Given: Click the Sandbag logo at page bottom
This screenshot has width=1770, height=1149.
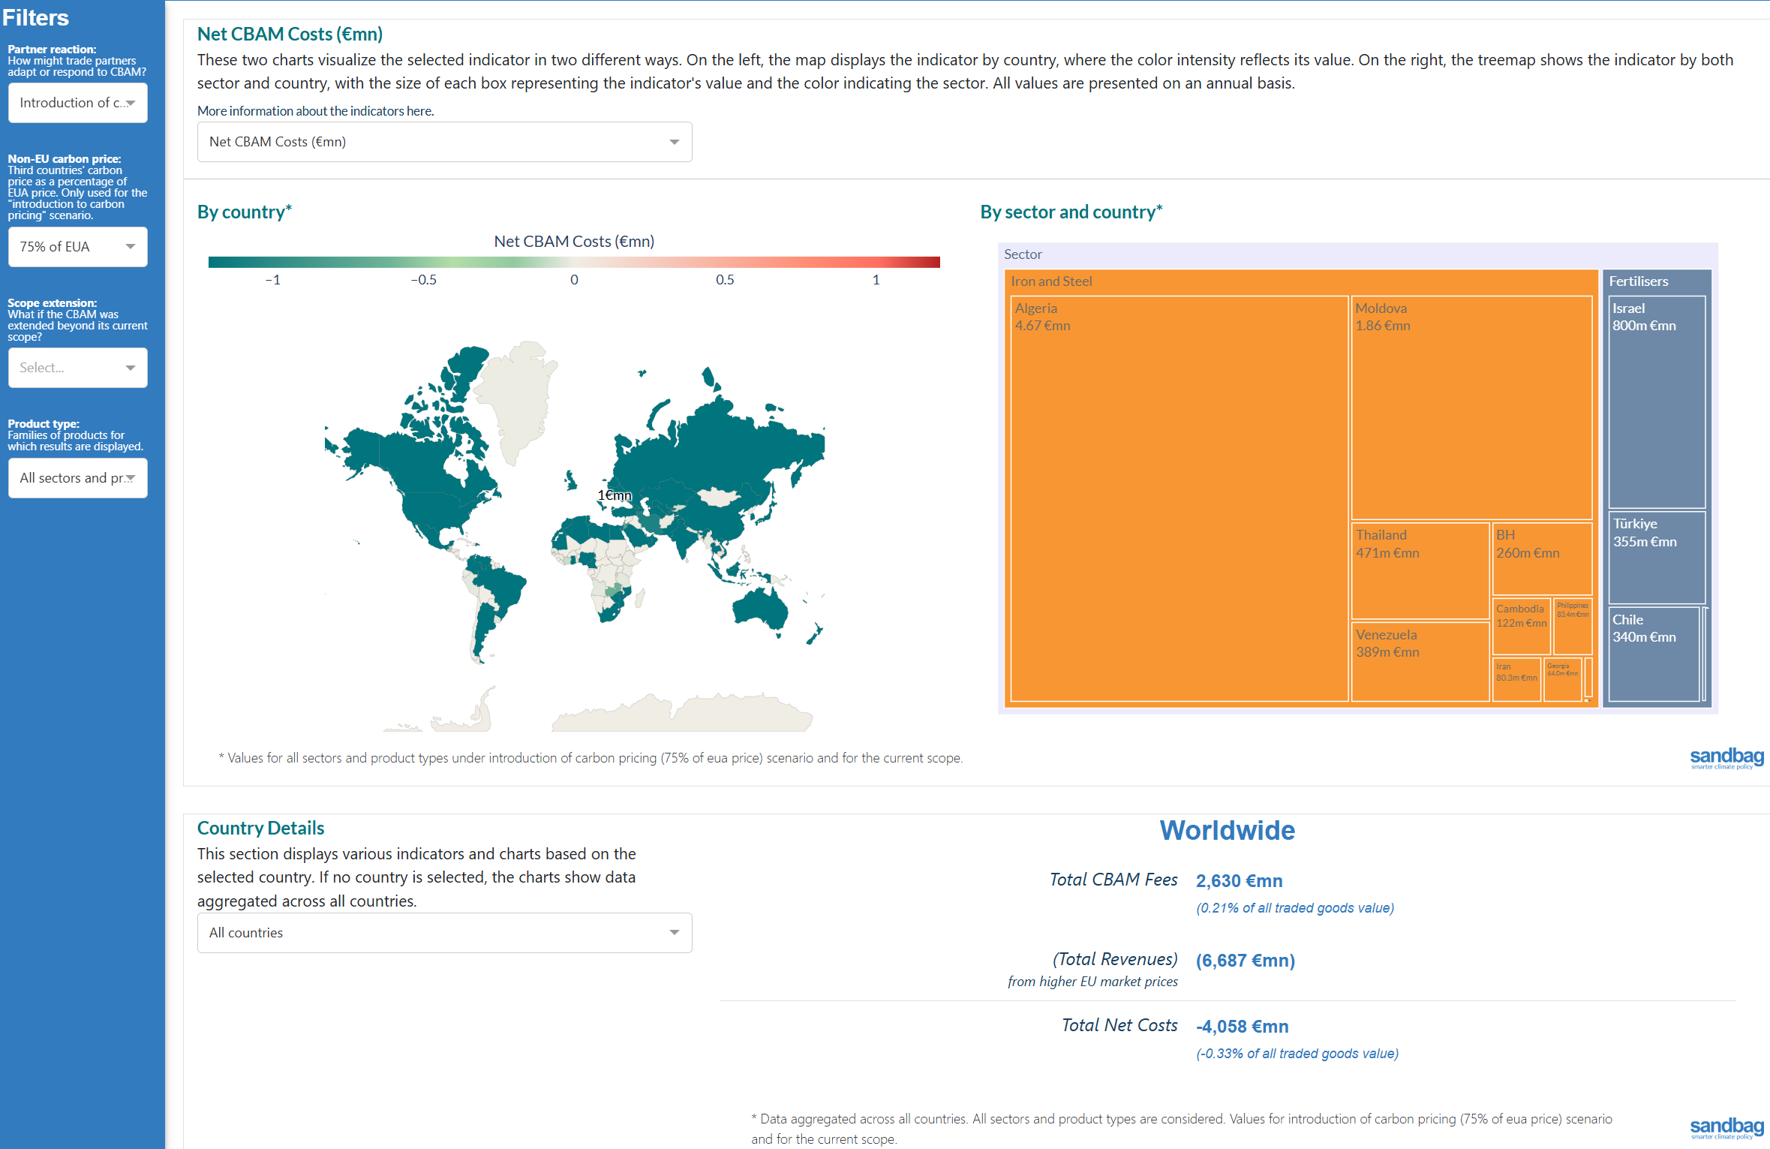Looking at the screenshot, I should tap(1726, 1127).
